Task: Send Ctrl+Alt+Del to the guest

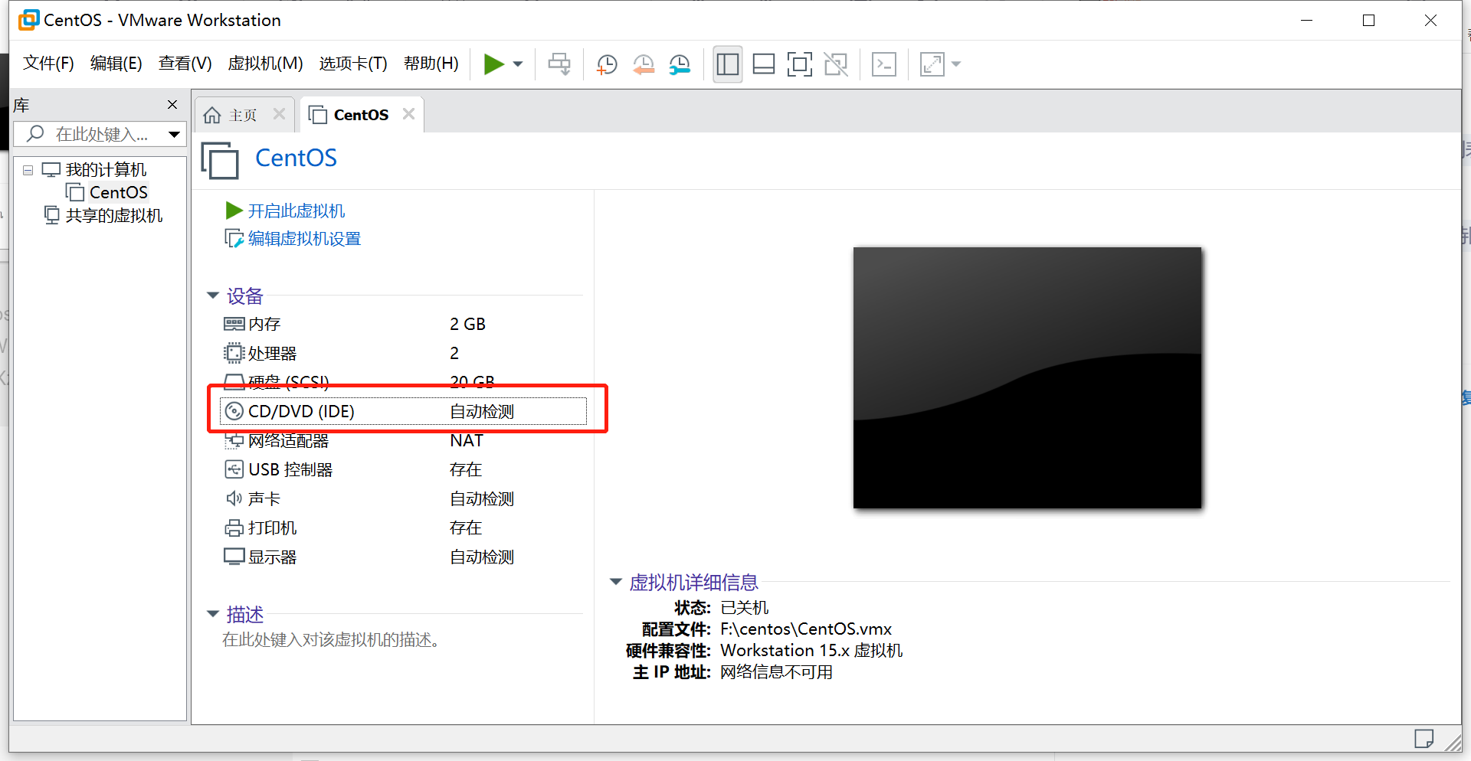Action: [883, 64]
